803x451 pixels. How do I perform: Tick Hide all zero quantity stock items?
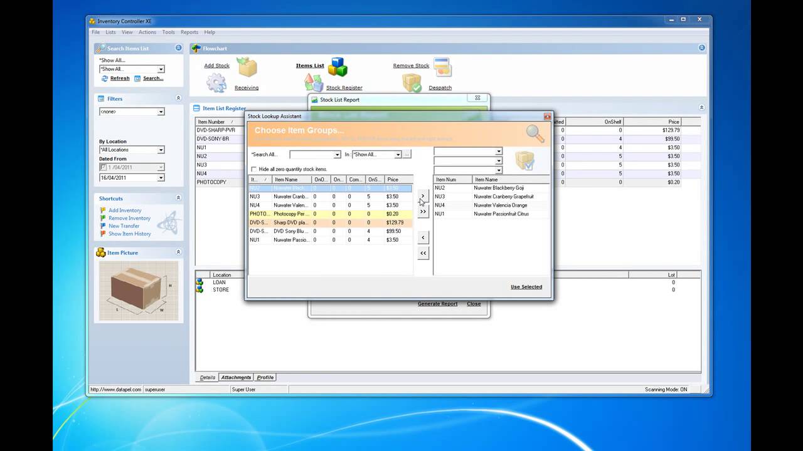pos(253,169)
